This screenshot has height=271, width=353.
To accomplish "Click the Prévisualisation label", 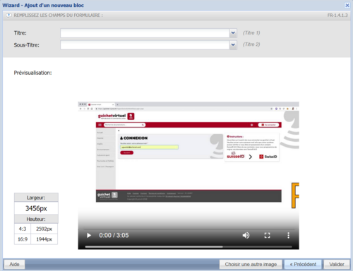I will [32, 73].
